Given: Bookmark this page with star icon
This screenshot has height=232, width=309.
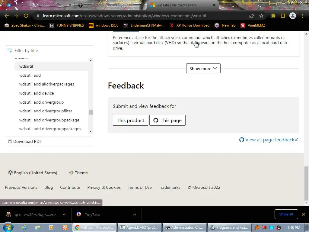Looking at the screenshot, I should pos(261,16).
